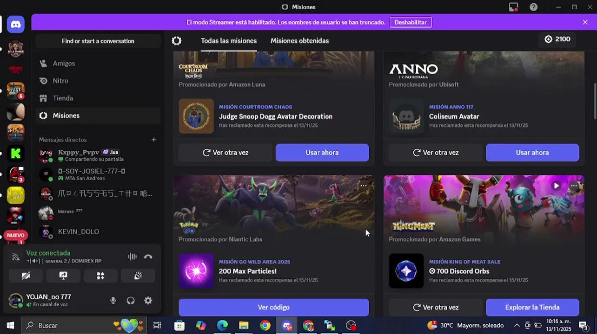
Task: Click the Judge Snoop Dogg reward thumbnail
Action: 196,116
